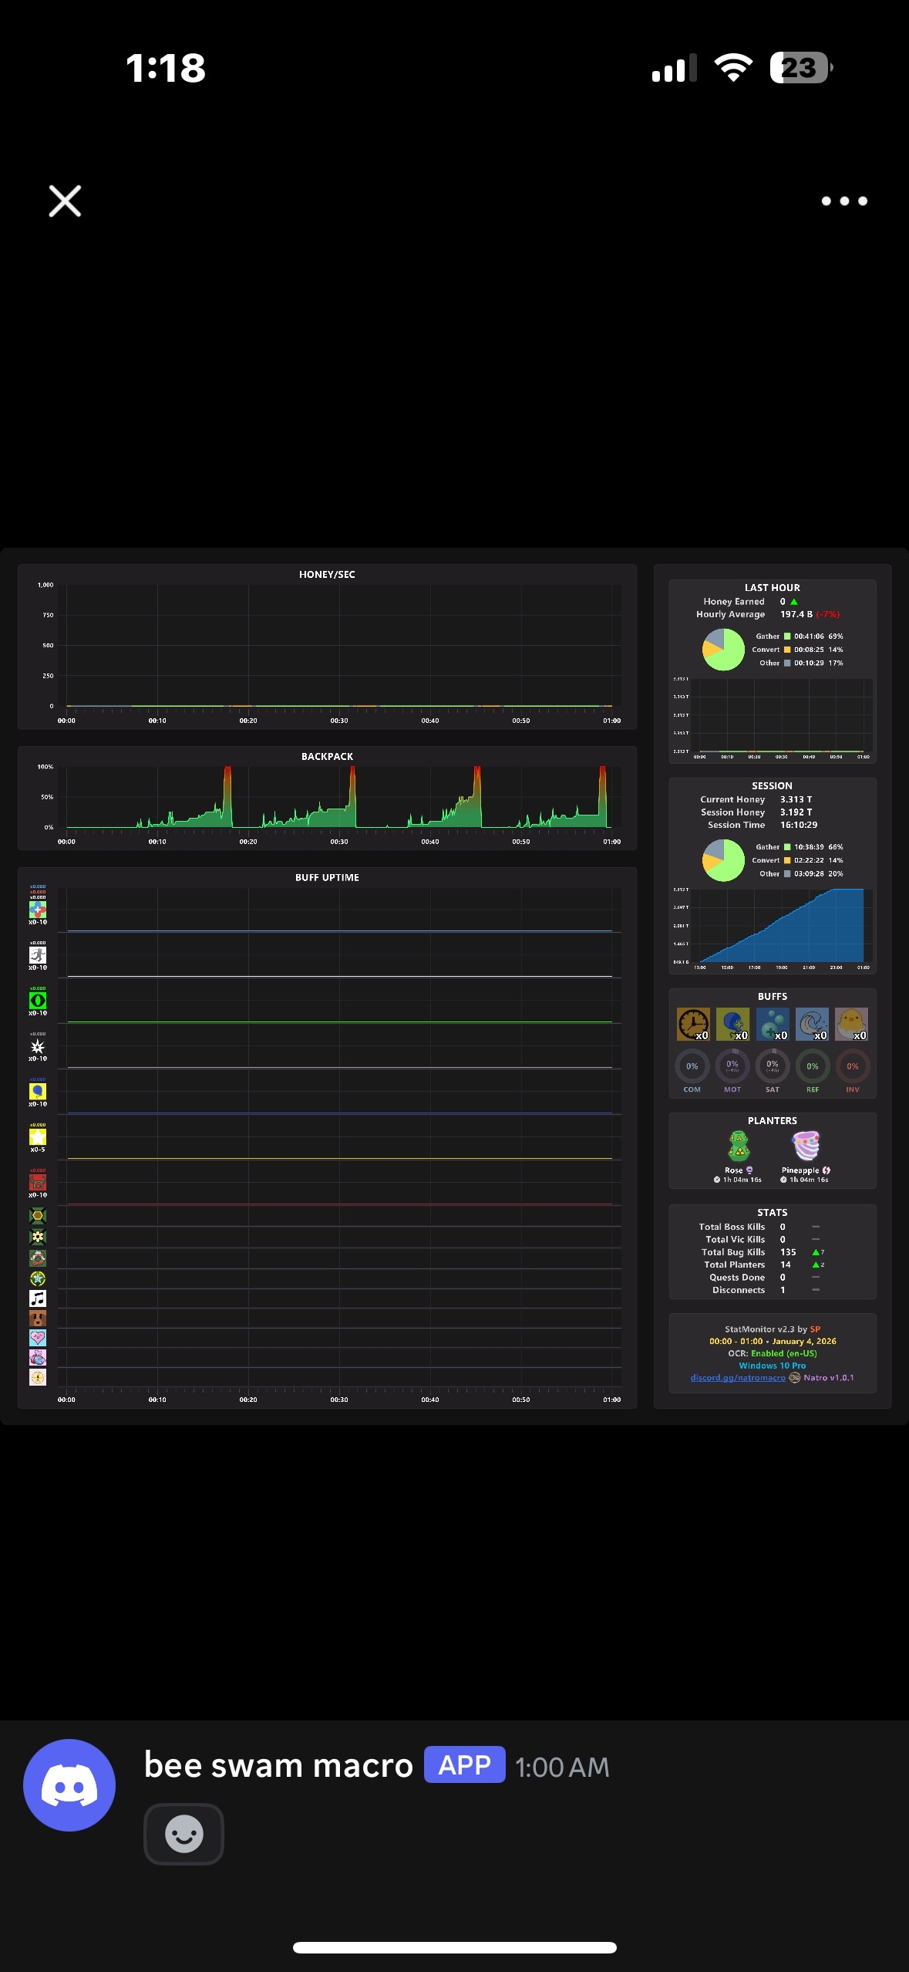Image resolution: width=909 pixels, height=1972 pixels.
Task: Tap the bee swam macro username
Action: pos(278,1766)
